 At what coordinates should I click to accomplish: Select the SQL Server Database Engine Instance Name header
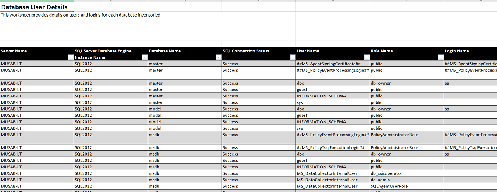pos(111,54)
